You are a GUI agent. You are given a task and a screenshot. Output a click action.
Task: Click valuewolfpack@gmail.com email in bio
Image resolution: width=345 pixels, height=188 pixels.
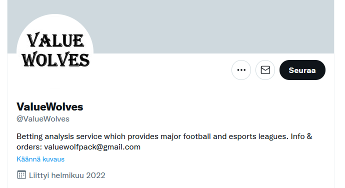coord(92,147)
